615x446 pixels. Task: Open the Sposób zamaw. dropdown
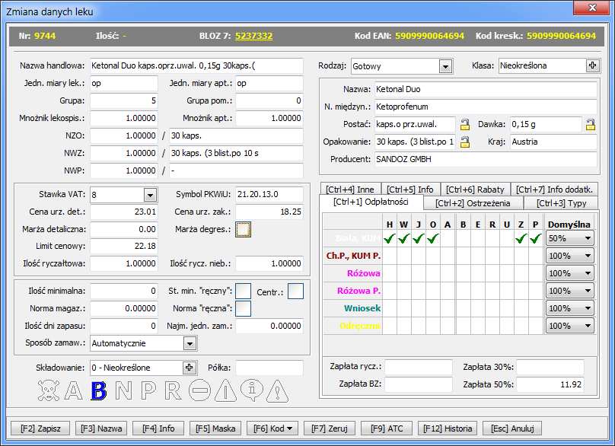[189, 343]
